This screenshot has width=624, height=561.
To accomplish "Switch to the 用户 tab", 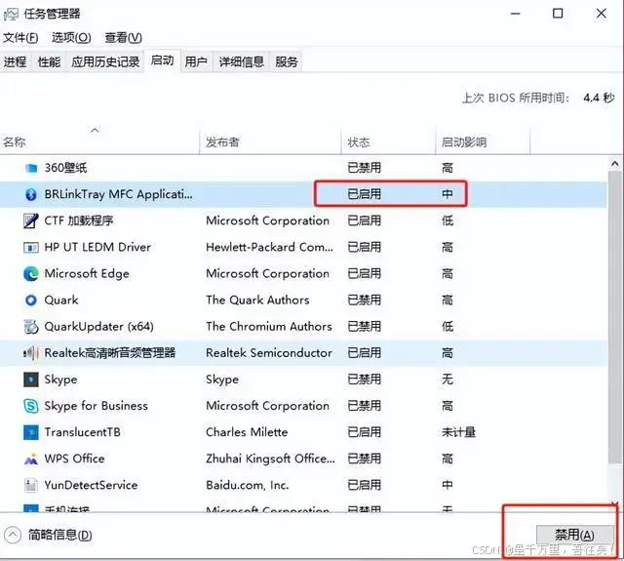I will 196,61.
